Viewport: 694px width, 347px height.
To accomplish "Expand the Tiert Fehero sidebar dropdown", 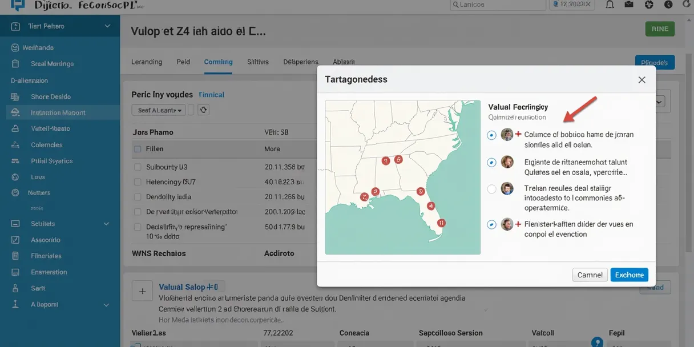I will click(x=107, y=26).
